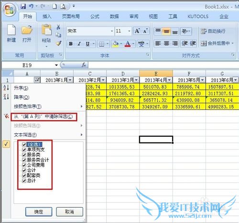Uncheck 服务类合计 filter item
The height and width of the screenshot is (223, 239).
(x=24, y=160)
